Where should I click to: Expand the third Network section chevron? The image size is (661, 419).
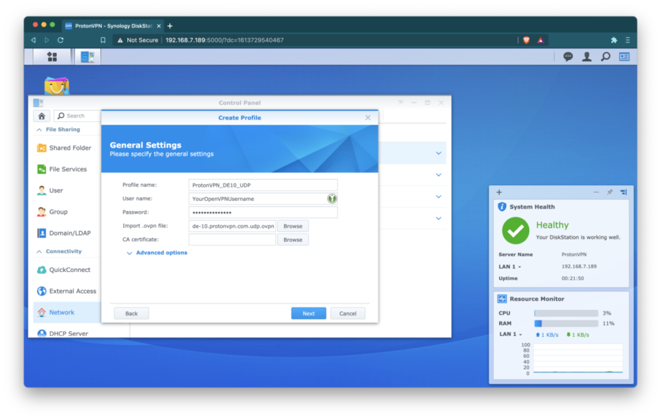(x=438, y=196)
